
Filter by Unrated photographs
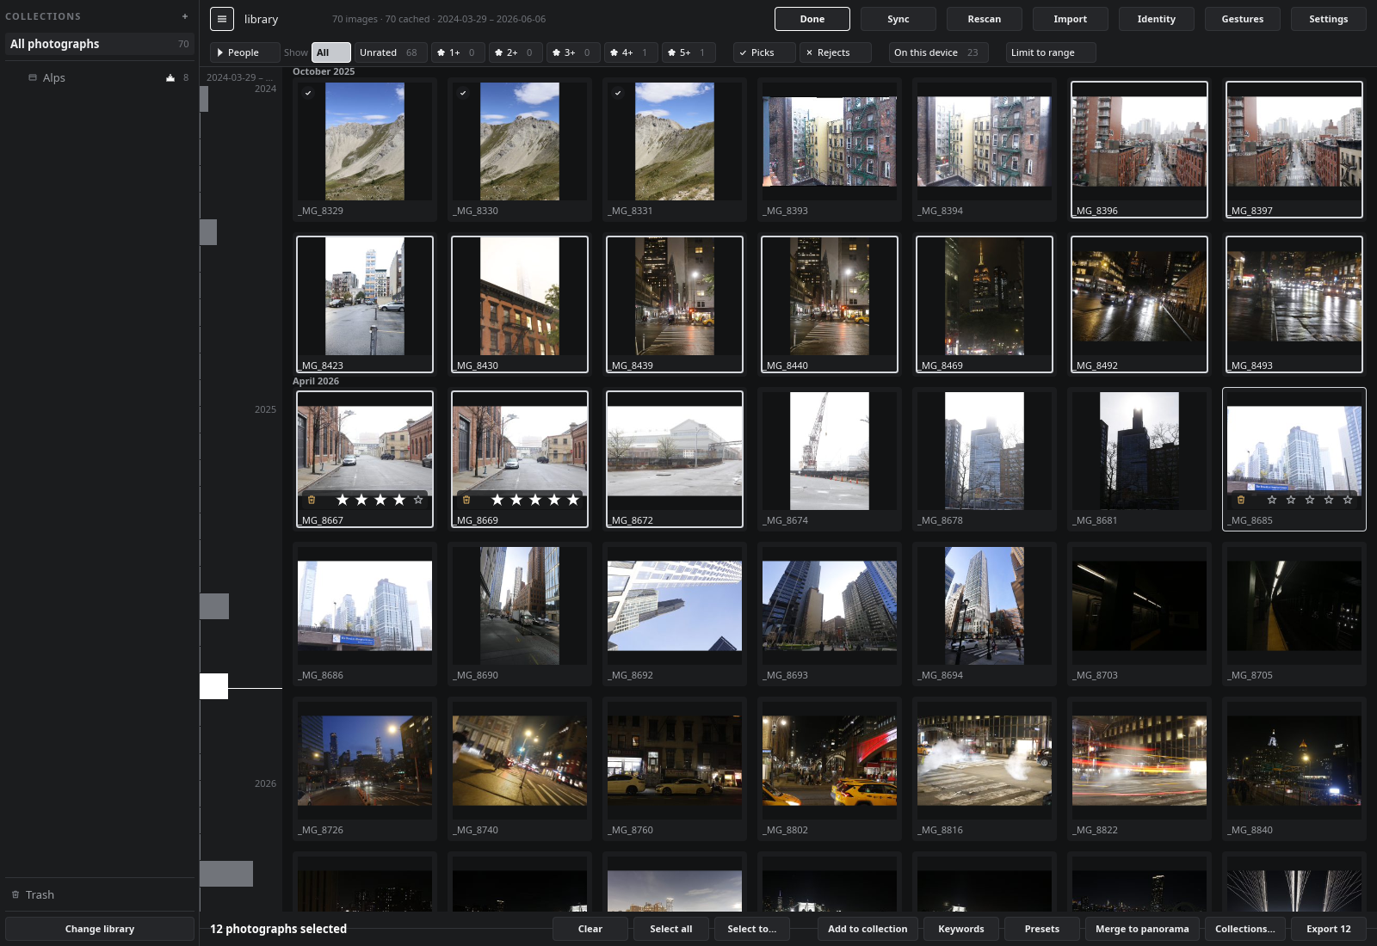(x=391, y=52)
